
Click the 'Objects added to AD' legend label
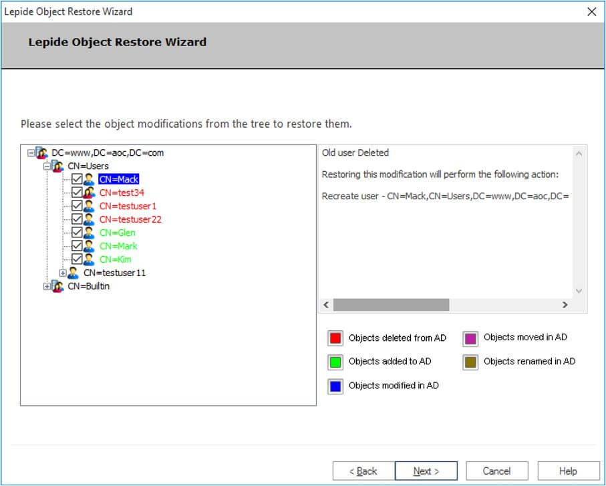[x=390, y=362]
